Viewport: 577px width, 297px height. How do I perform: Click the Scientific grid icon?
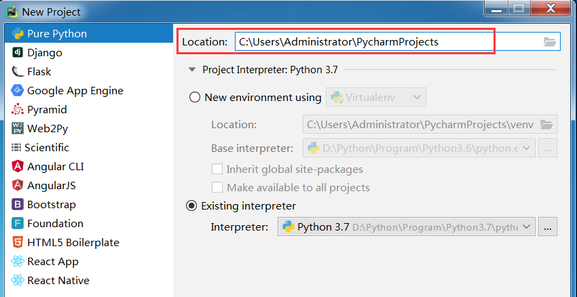coord(16,147)
